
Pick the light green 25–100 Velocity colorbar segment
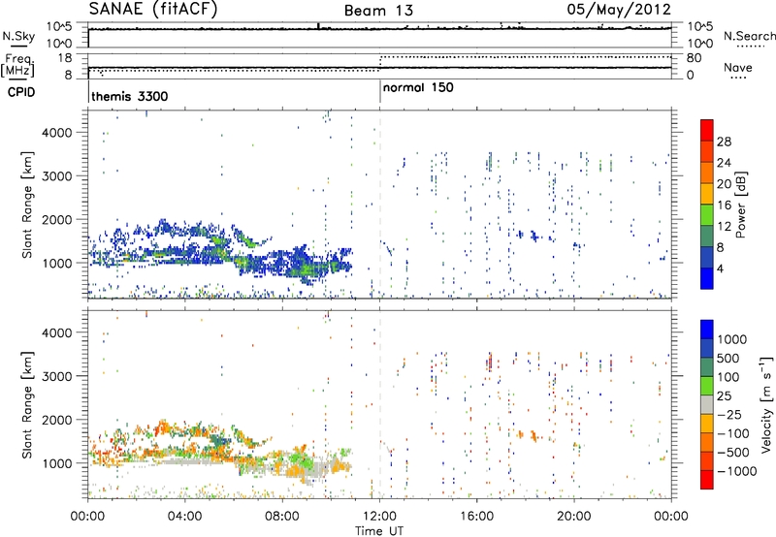707,386
